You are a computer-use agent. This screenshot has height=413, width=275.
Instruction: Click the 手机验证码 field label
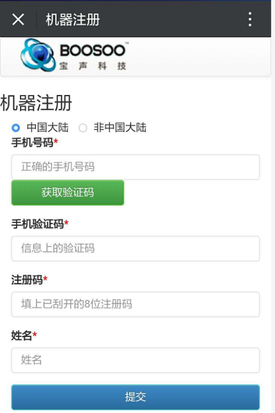[x=37, y=224]
